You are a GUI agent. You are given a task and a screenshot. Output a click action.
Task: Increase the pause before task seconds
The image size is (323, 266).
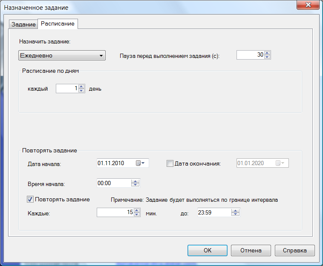pyautogui.click(x=268, y=53)
